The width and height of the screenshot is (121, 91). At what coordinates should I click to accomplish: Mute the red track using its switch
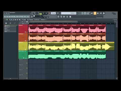pos(27,32)
